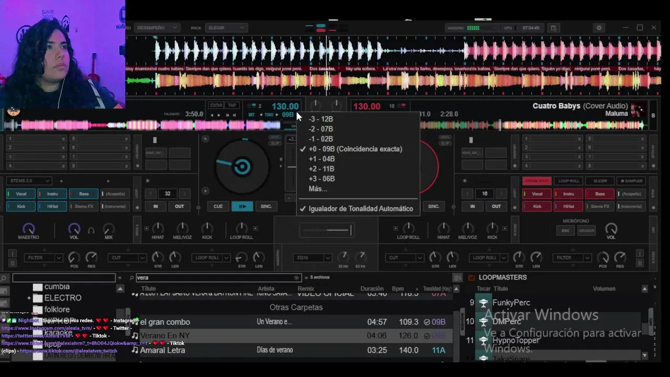Open the EQ10 master effect dropdown
The width and height of the screenshot is (670, 377).
click(x=312, y=258)
